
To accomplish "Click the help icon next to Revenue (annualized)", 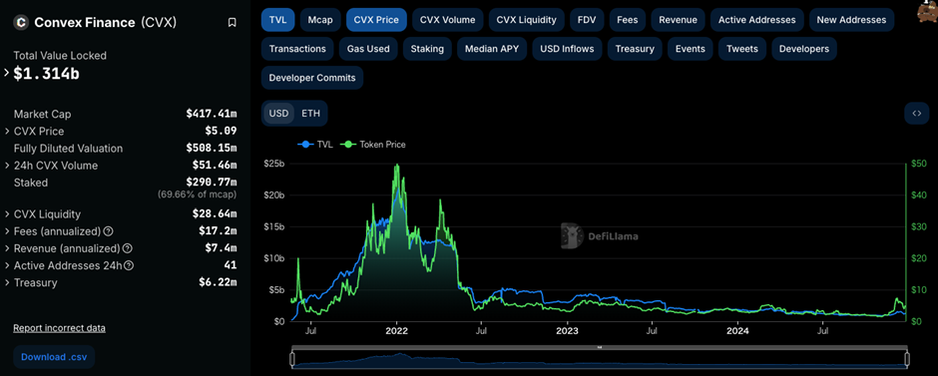I will (128, 248).
